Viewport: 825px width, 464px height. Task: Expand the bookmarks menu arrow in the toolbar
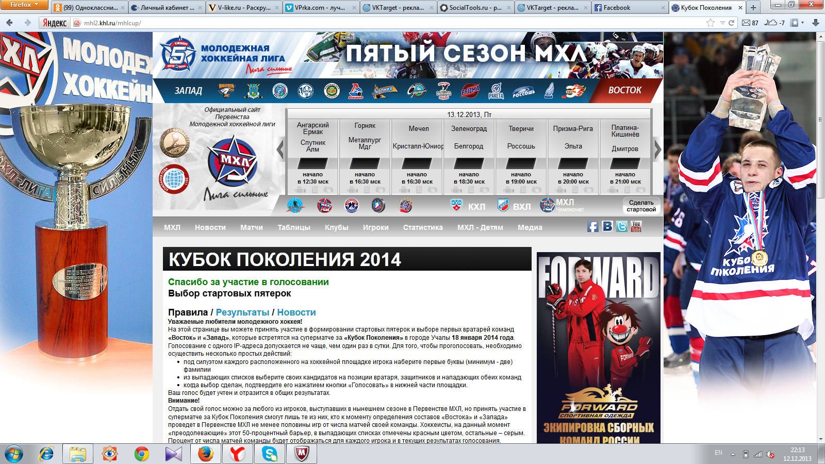[x=802, y=23]
